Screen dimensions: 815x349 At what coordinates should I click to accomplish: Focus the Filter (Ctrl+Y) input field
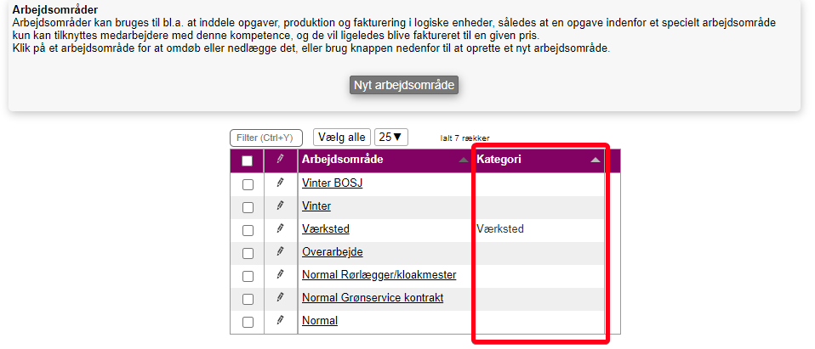pos(266,138)
